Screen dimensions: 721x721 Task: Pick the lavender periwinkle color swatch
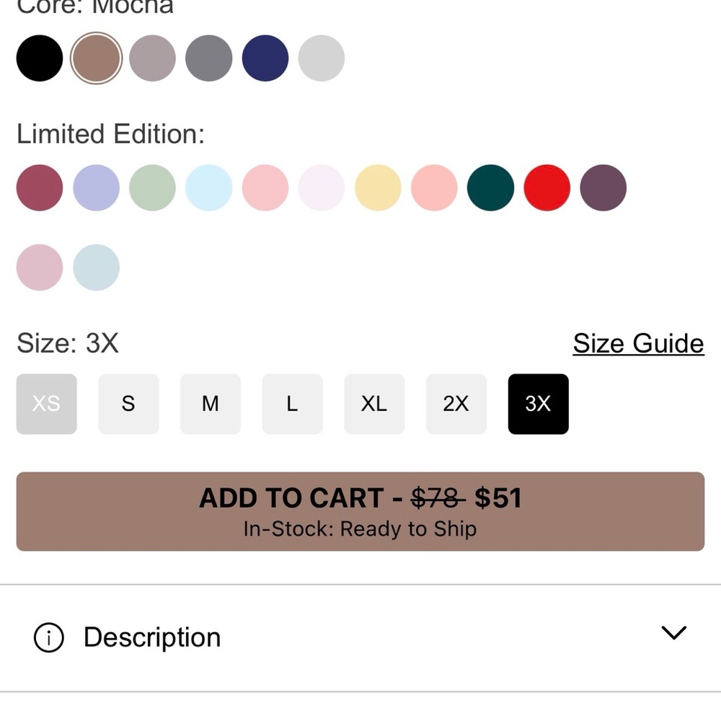[96, 187]
